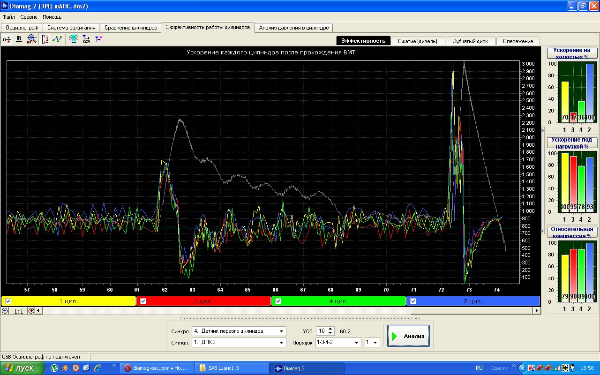The width and height of the screenshot is (600, 375).
Task: Click the zero-level up/down arrows toolbar icon
Action: pyautogui.click(x=7, y=39)
